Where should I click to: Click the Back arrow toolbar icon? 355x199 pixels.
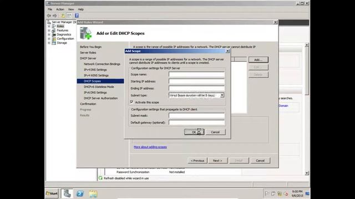(x=49, y=15)
